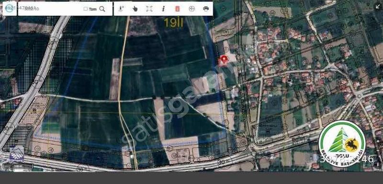Click the magnifier search icon
The image size is (383, 184).
coord(102,9)
